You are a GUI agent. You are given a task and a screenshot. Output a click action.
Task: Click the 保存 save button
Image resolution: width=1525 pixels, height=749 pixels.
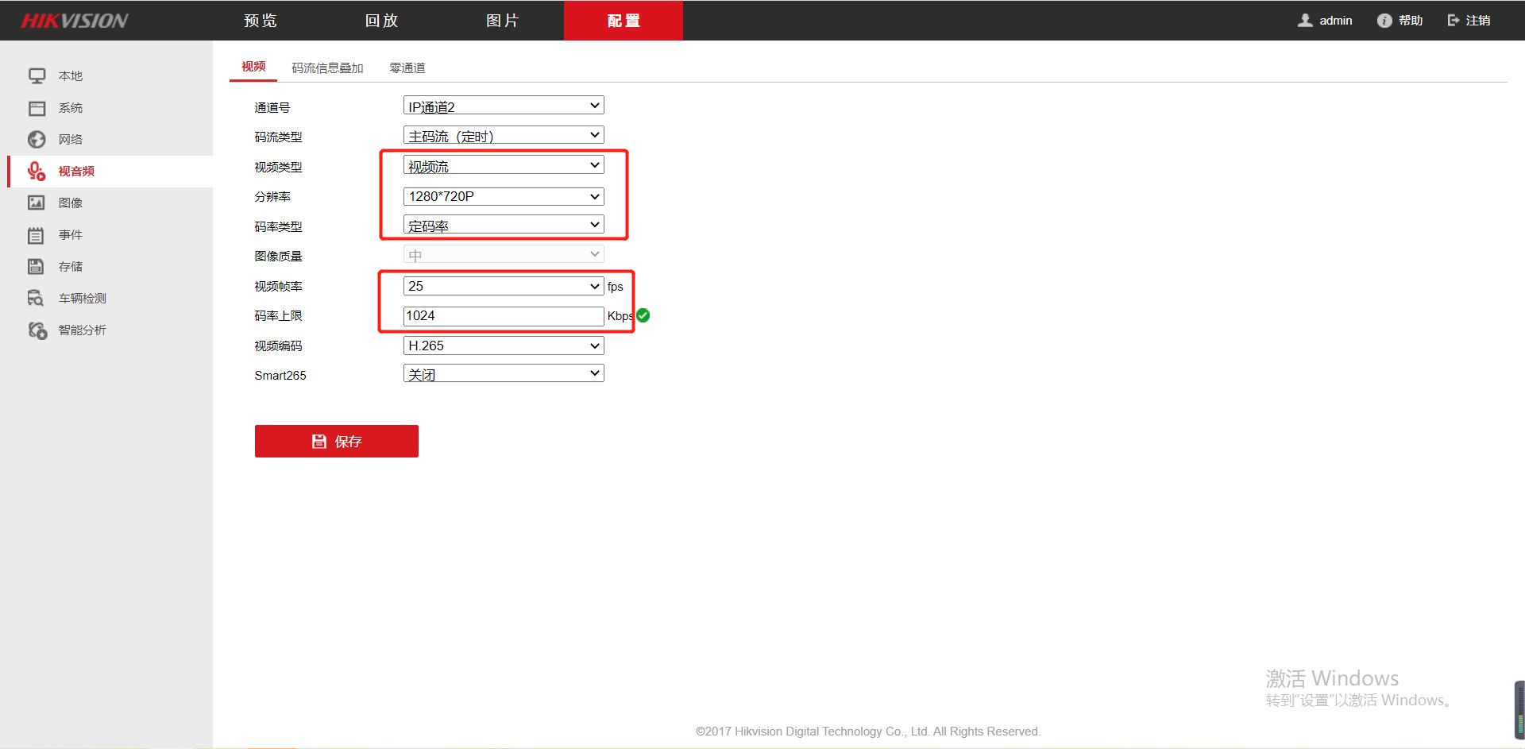337,441
